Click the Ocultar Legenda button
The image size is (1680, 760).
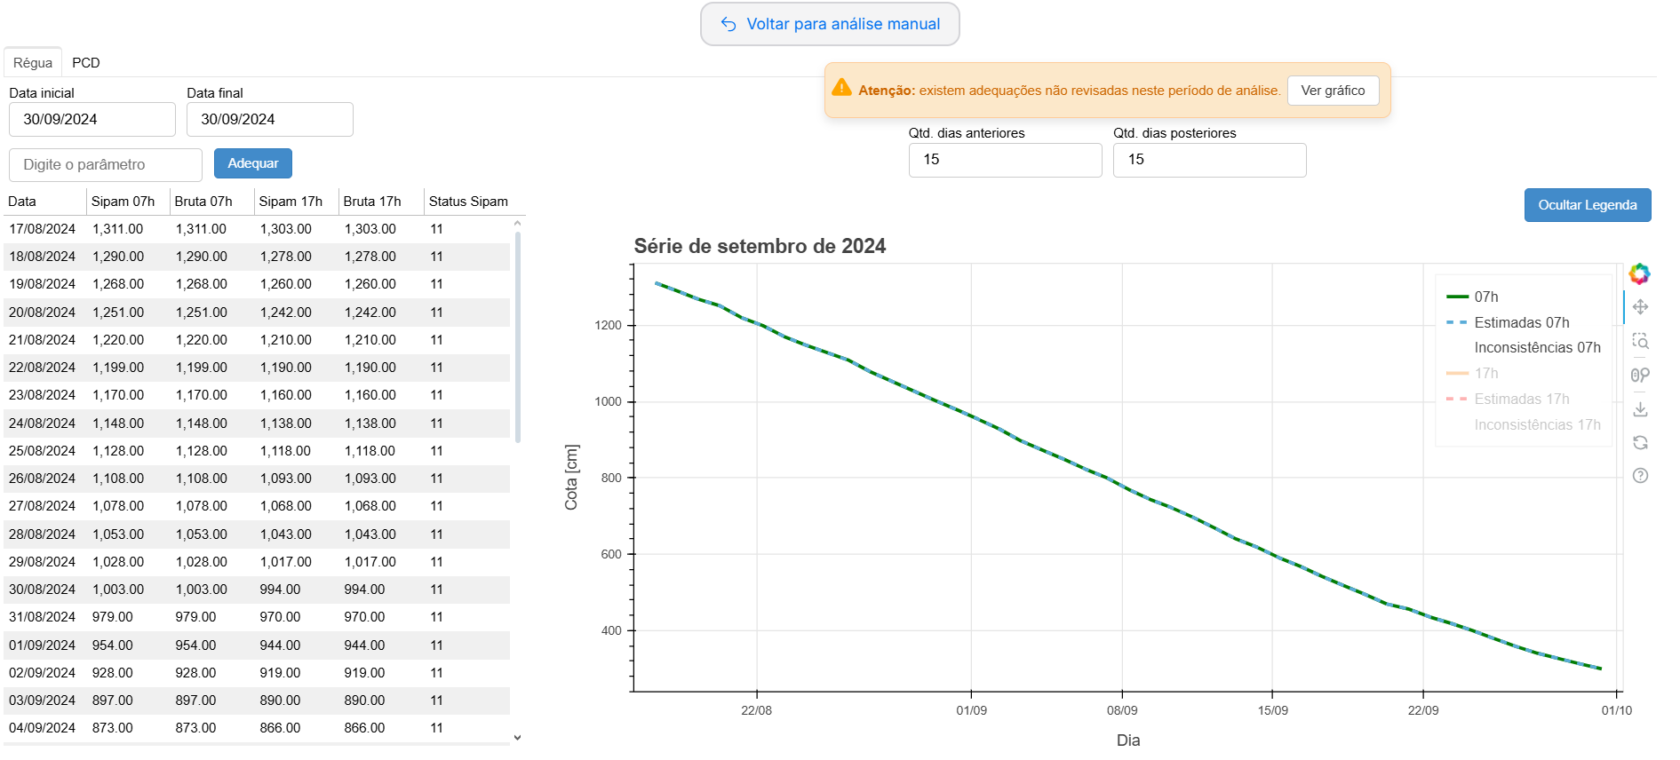1587,205
